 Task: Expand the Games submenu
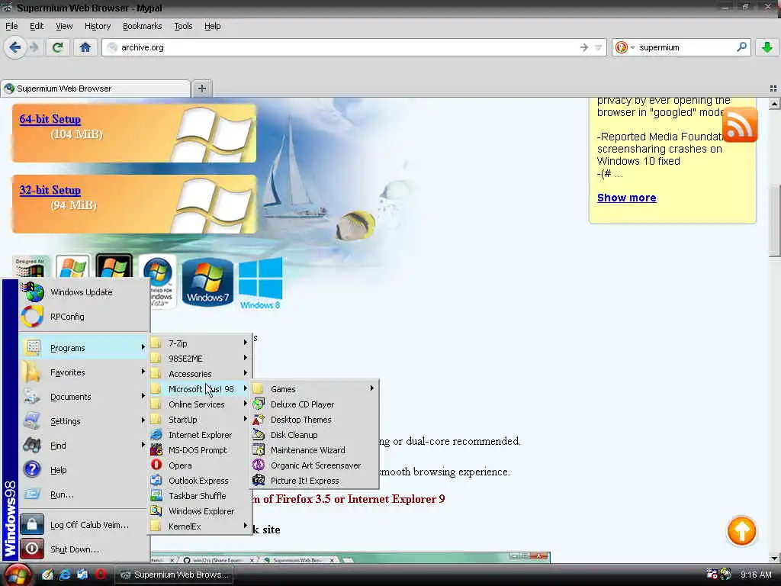pos(314,389)
